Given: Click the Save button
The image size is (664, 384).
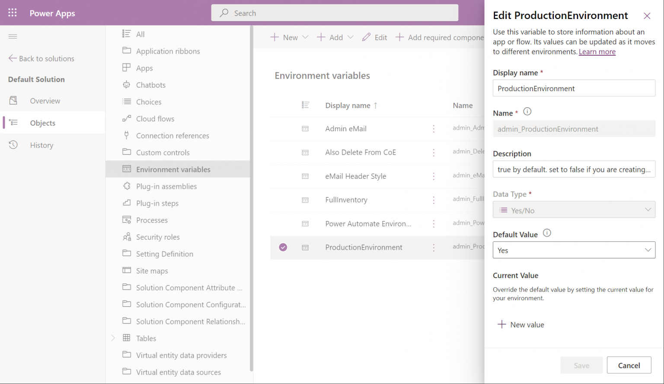Looking at the screenshot, I should pyautogui.click(x=581, y=365).
